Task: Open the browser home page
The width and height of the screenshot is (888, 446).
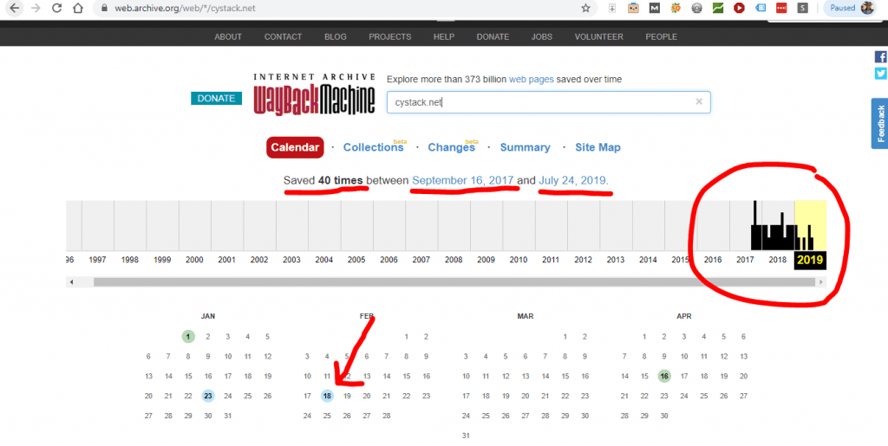Action: click(77, 9)
